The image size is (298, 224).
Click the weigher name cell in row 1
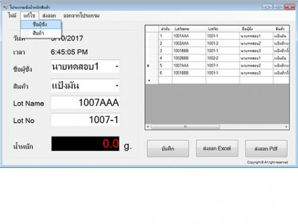coord(256,36)
